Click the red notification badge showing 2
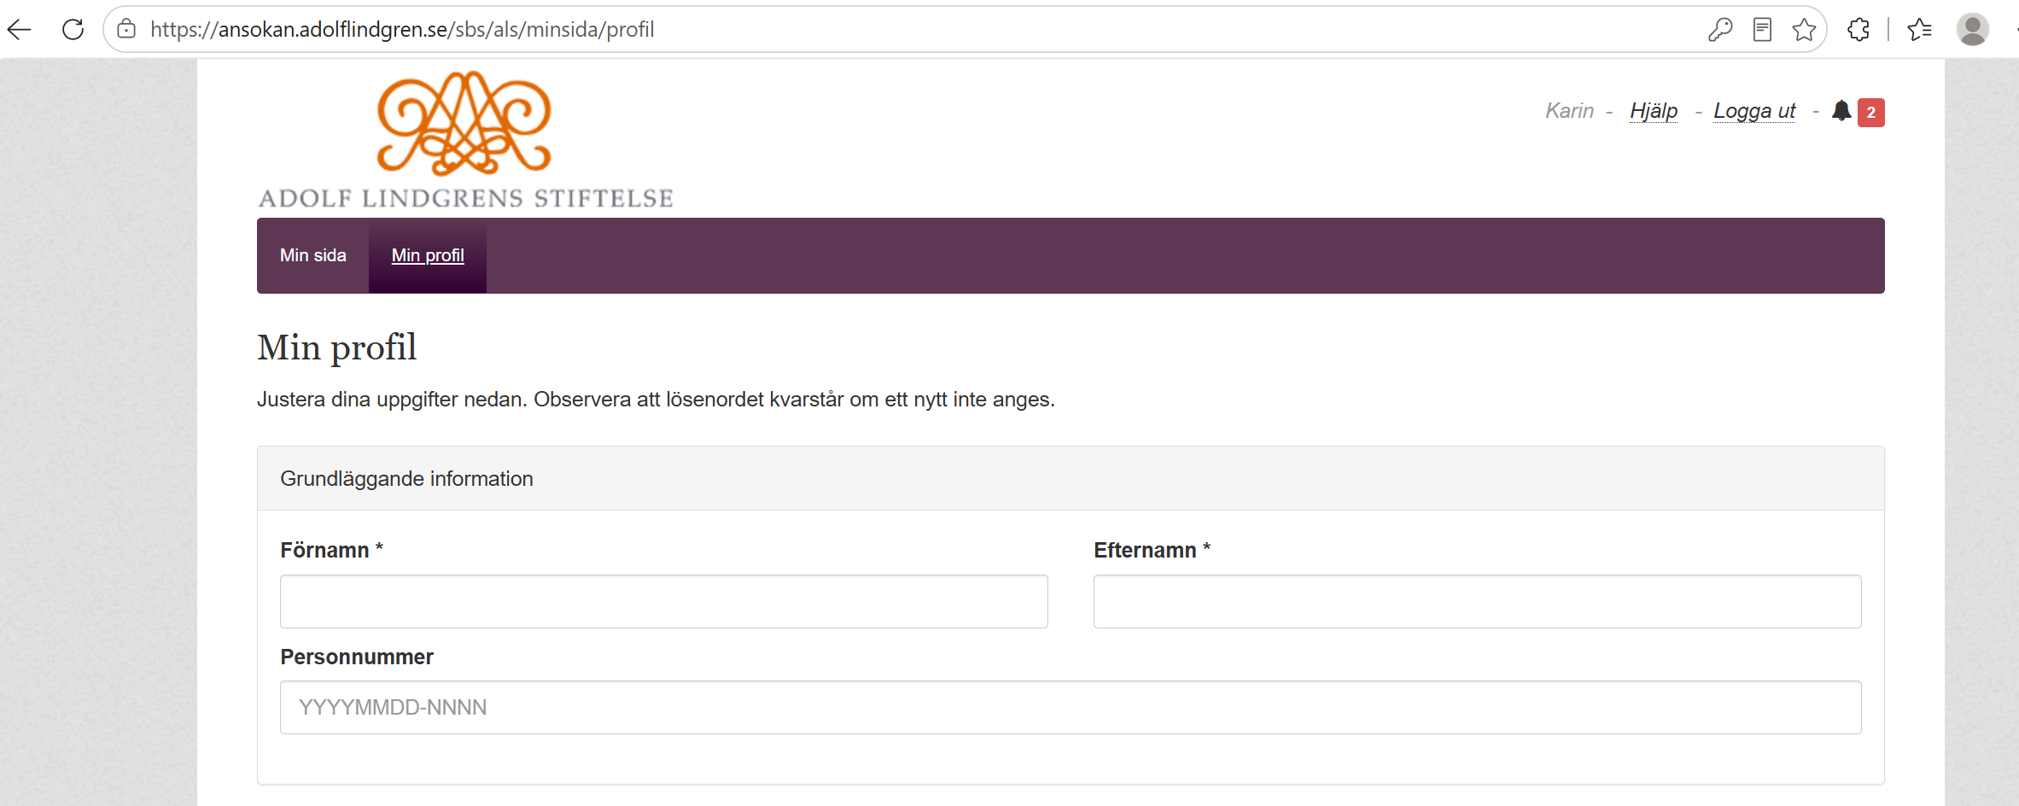 point(1871,113)
